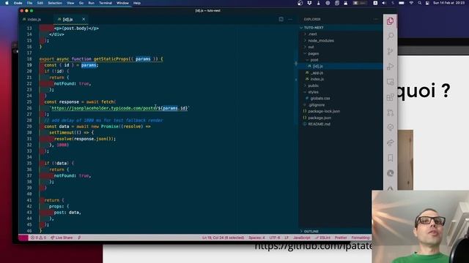Click Prettier in the status bar
This screenshot has width=469, height=263.
[341, 237]
